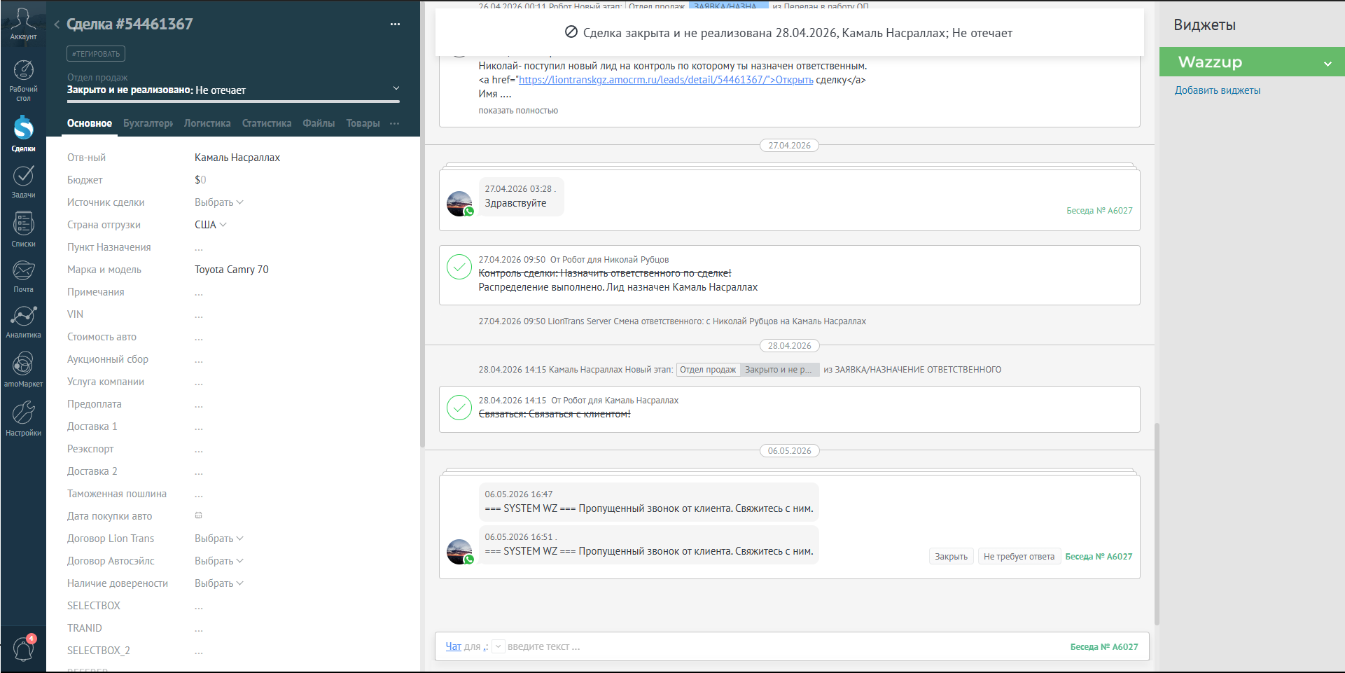
Task: Switch to the Основное tab
Action: 90,123
